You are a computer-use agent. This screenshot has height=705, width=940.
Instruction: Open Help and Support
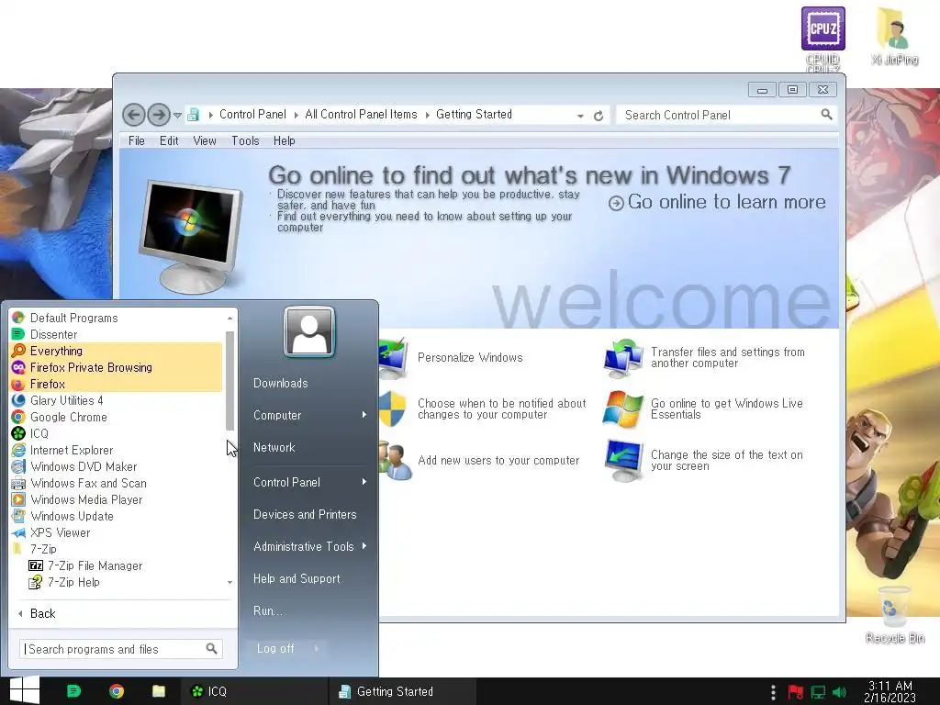pos(297,578)
